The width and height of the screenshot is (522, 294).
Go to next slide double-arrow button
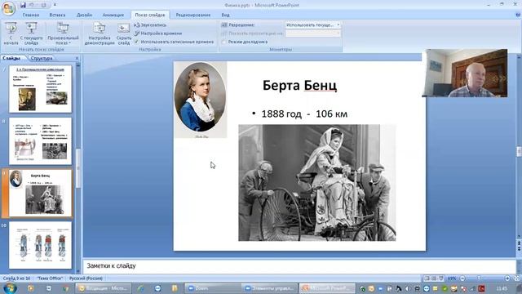point(519,249)
